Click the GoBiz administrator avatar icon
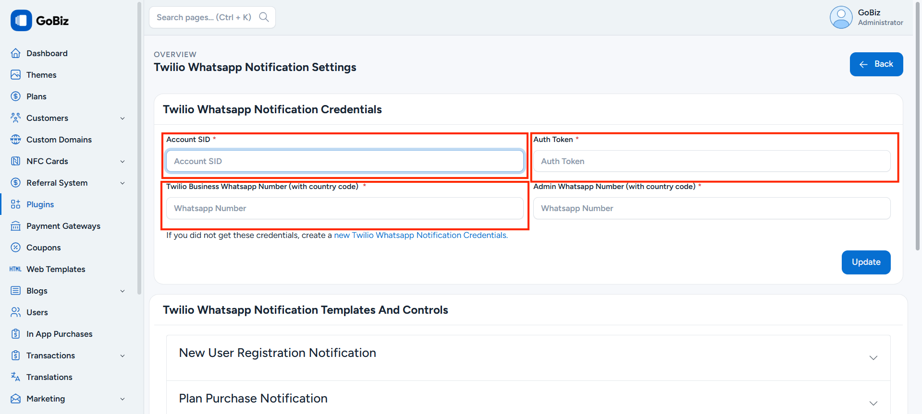This screenshot has height=414, width=922. pos(841,17)
